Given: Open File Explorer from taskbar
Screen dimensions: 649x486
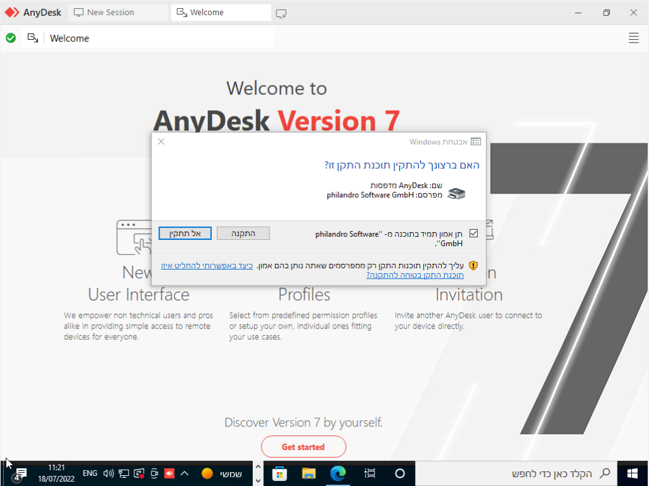Looking at the screenshot, I should 309,473.
